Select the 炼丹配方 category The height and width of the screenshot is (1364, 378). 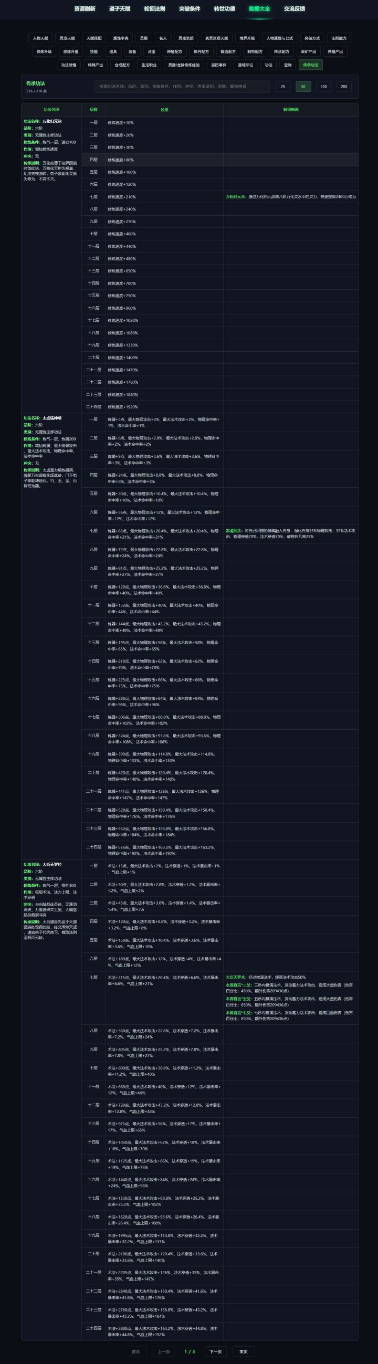tap(201, 52)
